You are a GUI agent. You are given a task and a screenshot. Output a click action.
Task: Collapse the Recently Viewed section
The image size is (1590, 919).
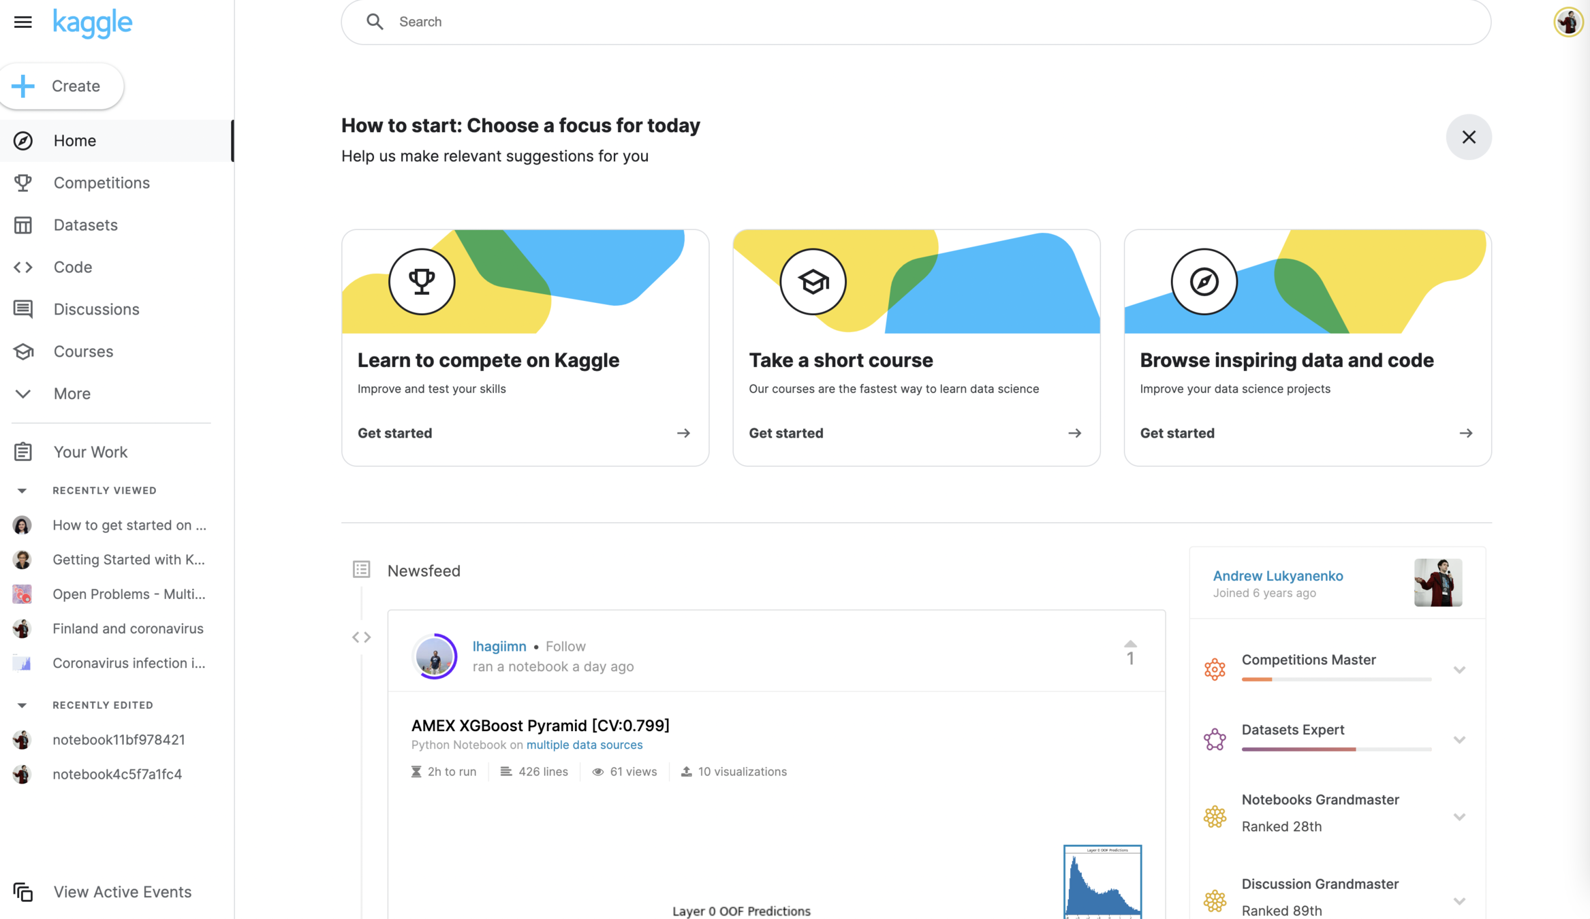(22, 491)
